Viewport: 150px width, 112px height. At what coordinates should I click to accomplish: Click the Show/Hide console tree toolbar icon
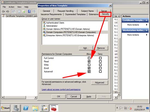point(14,11)
